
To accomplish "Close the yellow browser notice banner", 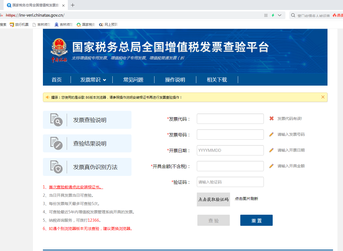I will click(323, 97).
